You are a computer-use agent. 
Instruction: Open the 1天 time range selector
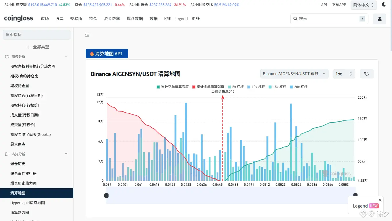[344, 74]
